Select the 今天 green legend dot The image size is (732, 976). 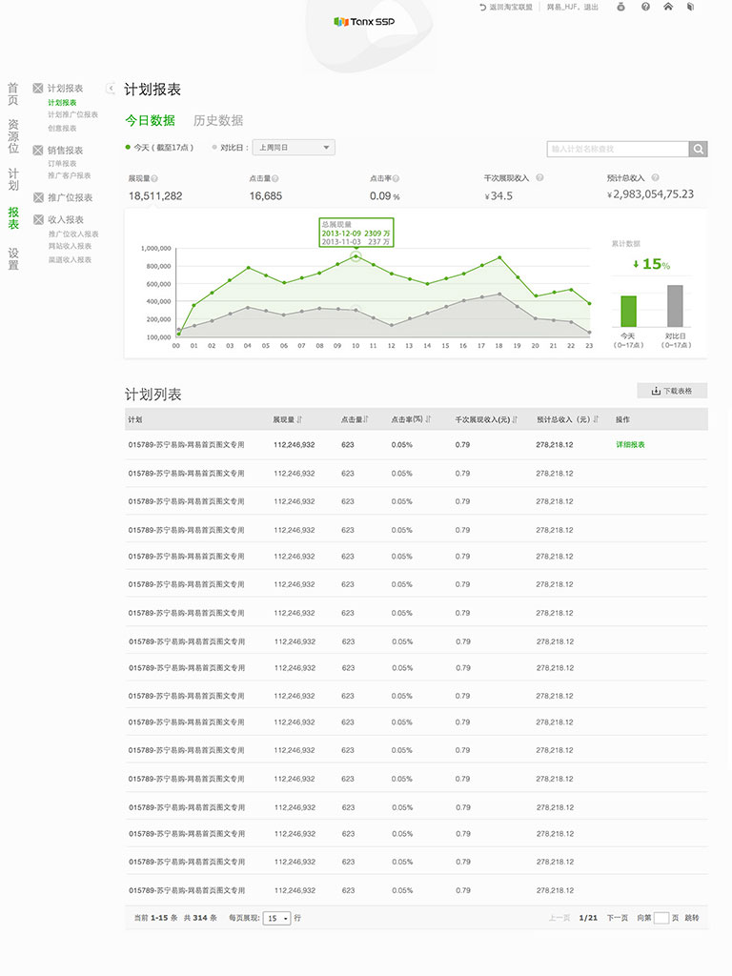tap(129, 148)
